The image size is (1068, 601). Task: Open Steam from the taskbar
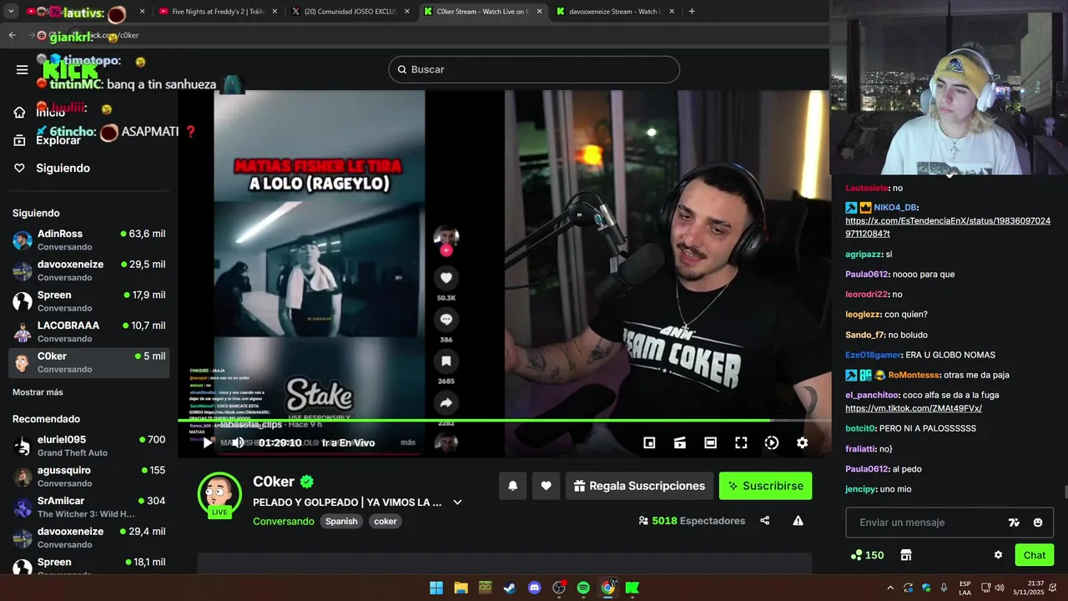(510, 588)
